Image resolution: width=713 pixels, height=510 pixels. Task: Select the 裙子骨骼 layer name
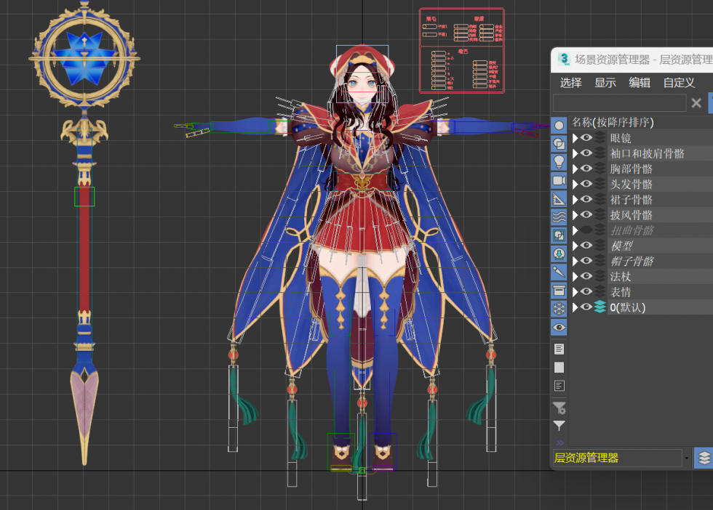click(632, 200)
